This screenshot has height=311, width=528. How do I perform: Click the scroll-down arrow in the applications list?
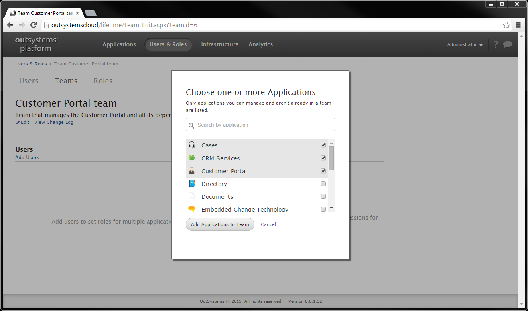pos(331,208)
